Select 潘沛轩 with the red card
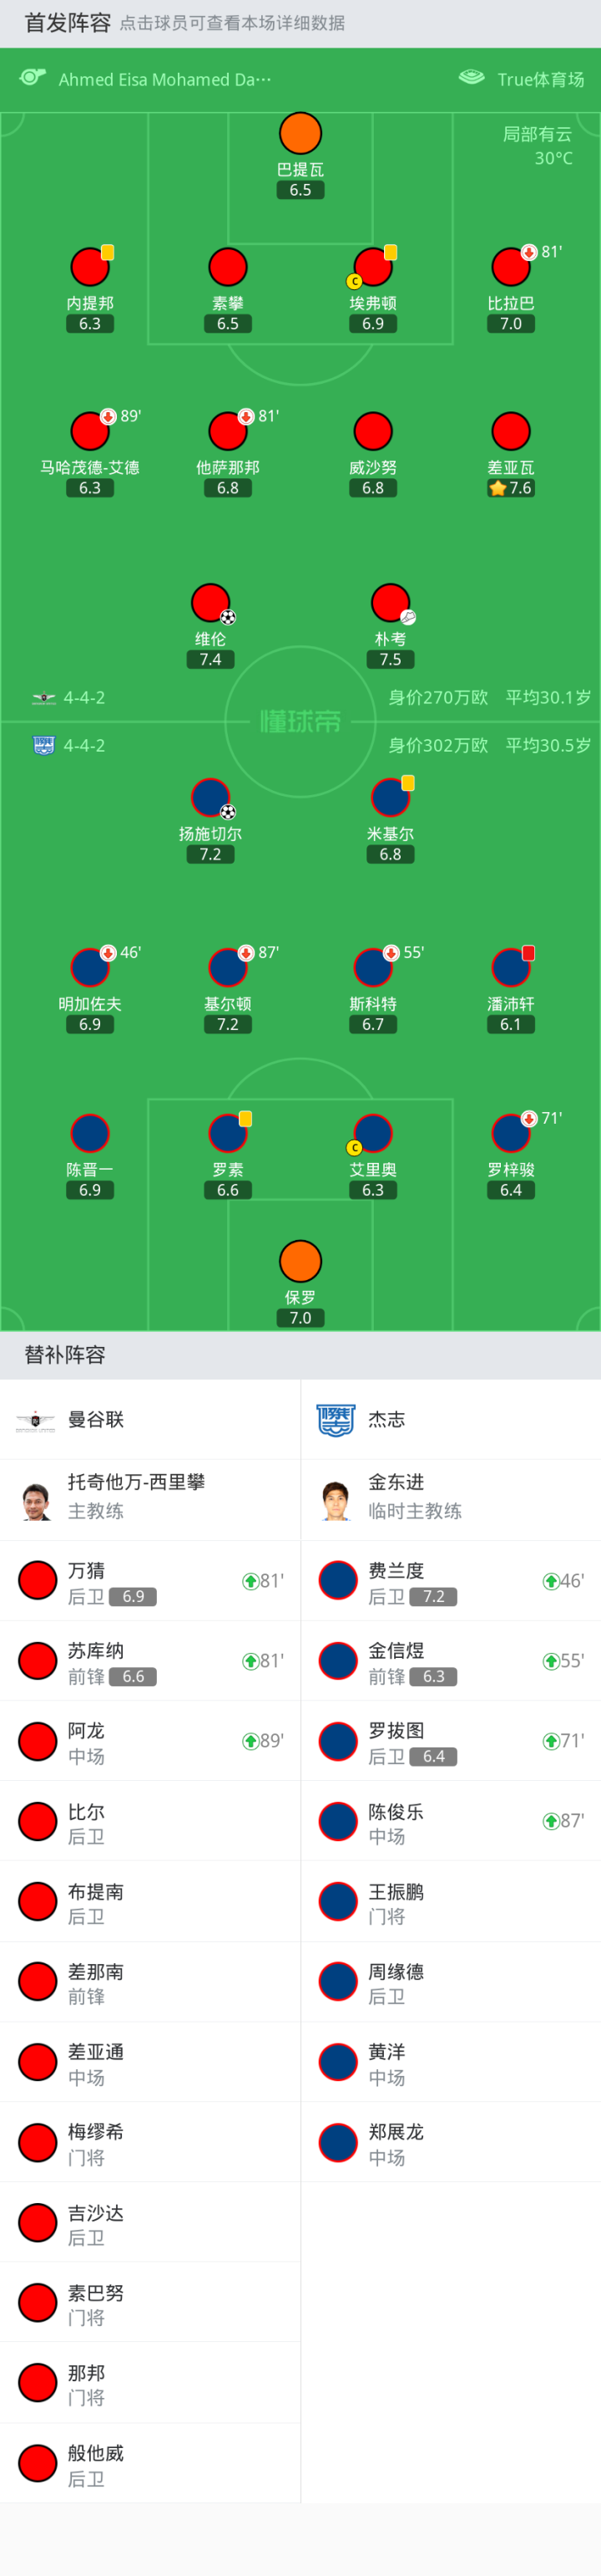 (x=511, y=968)
